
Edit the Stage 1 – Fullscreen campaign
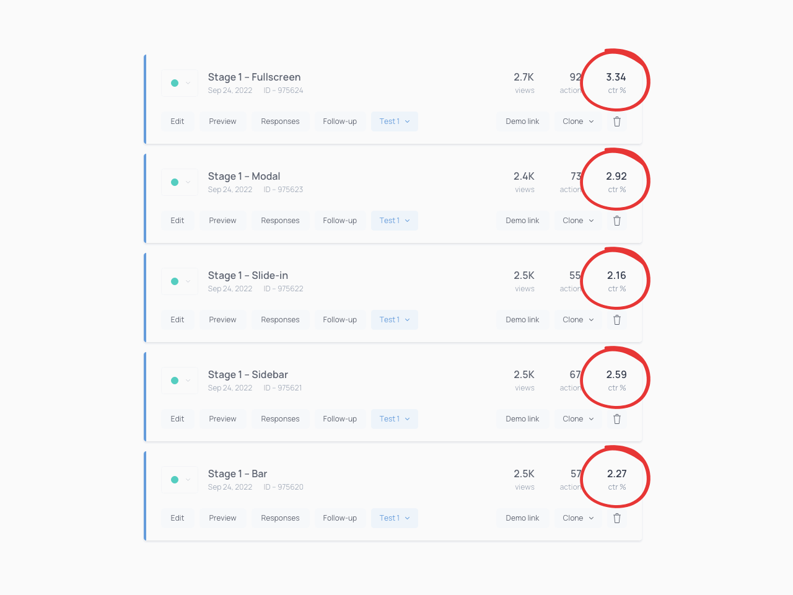177,121
